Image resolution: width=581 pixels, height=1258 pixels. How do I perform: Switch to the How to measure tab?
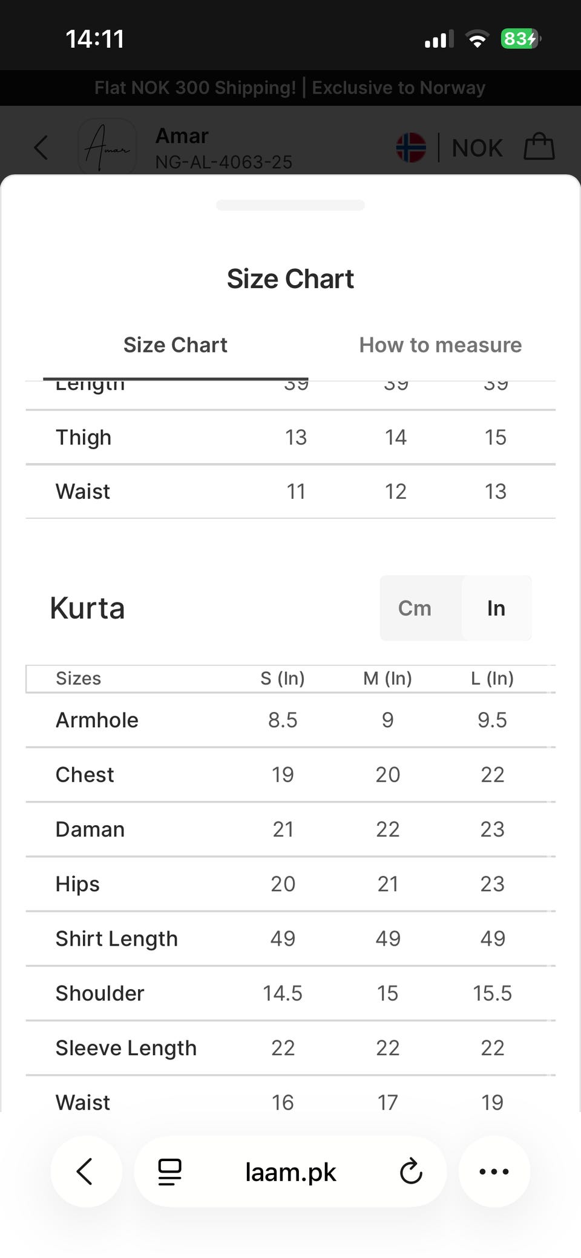coord(441,345)
